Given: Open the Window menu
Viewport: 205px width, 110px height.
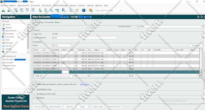Looking at the screenshot, I should pos(99,5).
